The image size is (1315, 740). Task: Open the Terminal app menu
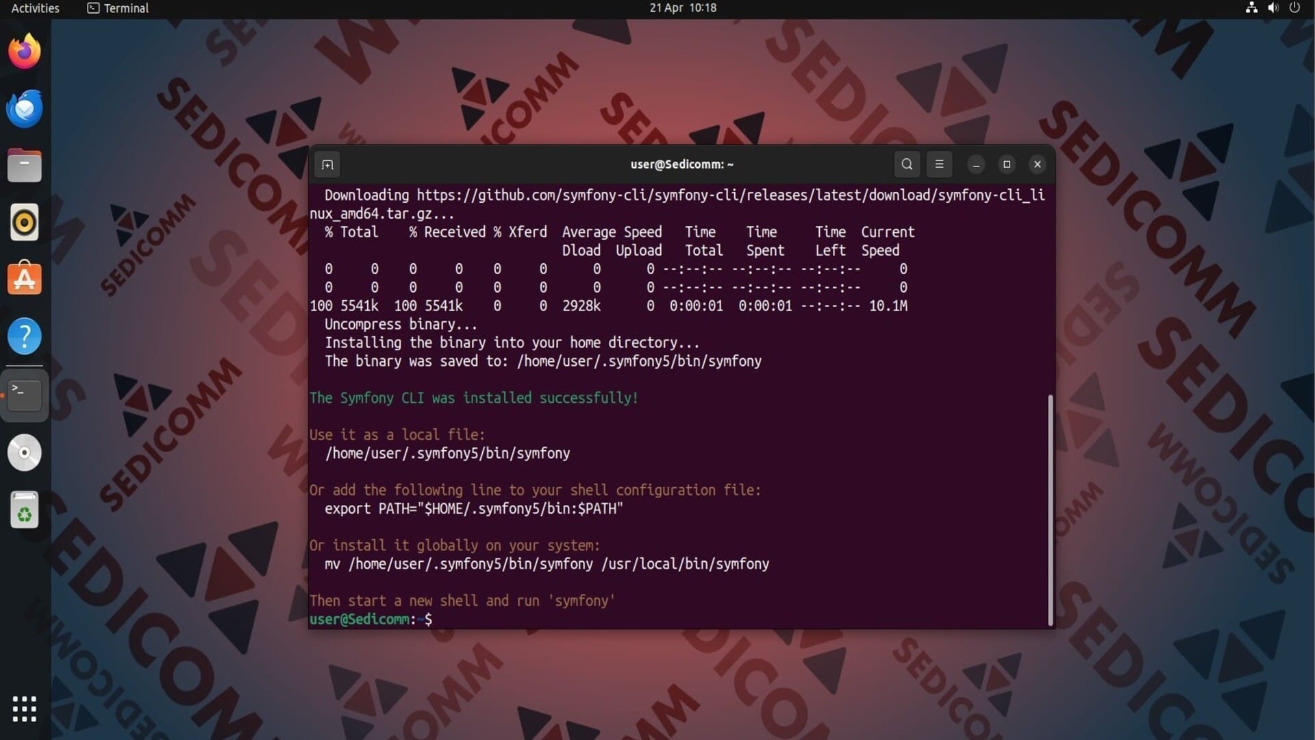pos(118,8)
